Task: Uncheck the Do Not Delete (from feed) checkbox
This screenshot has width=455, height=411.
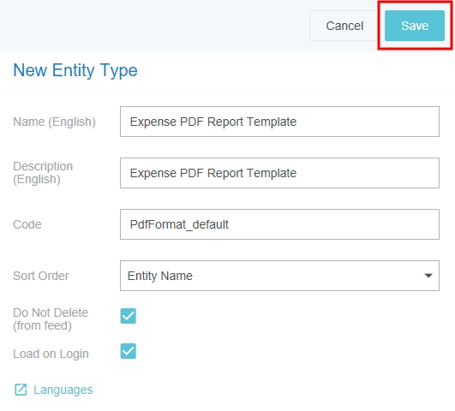Action: [x=129, y=316]
